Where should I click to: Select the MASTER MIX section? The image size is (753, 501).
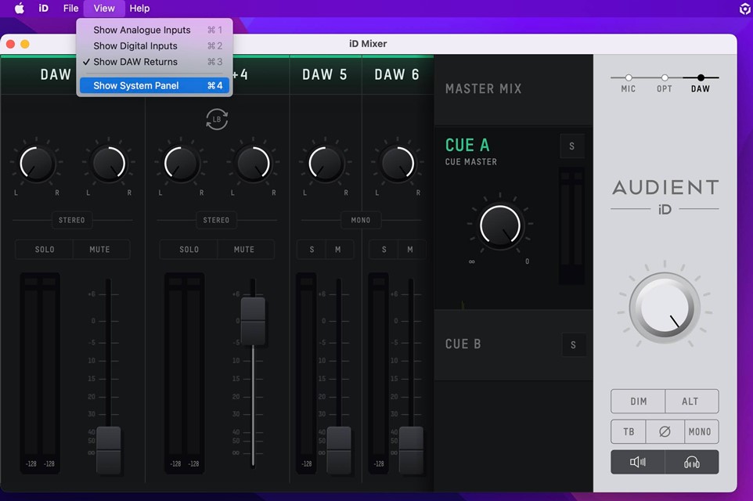513,89
